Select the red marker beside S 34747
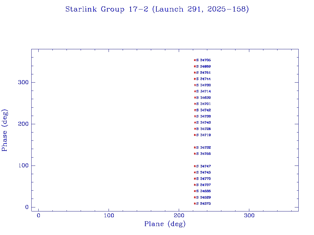 coord(195,166)
